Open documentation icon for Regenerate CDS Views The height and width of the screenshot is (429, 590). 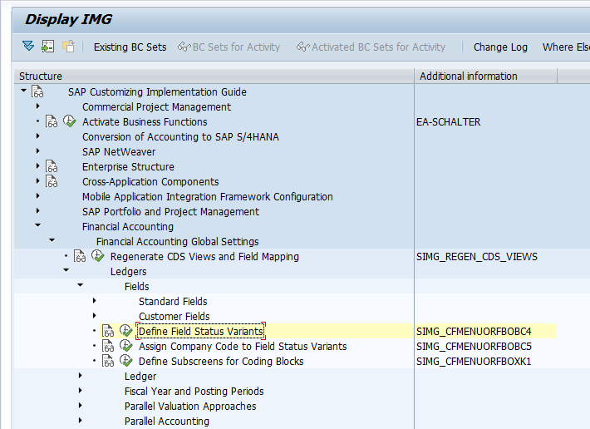[x=80, y=256]
